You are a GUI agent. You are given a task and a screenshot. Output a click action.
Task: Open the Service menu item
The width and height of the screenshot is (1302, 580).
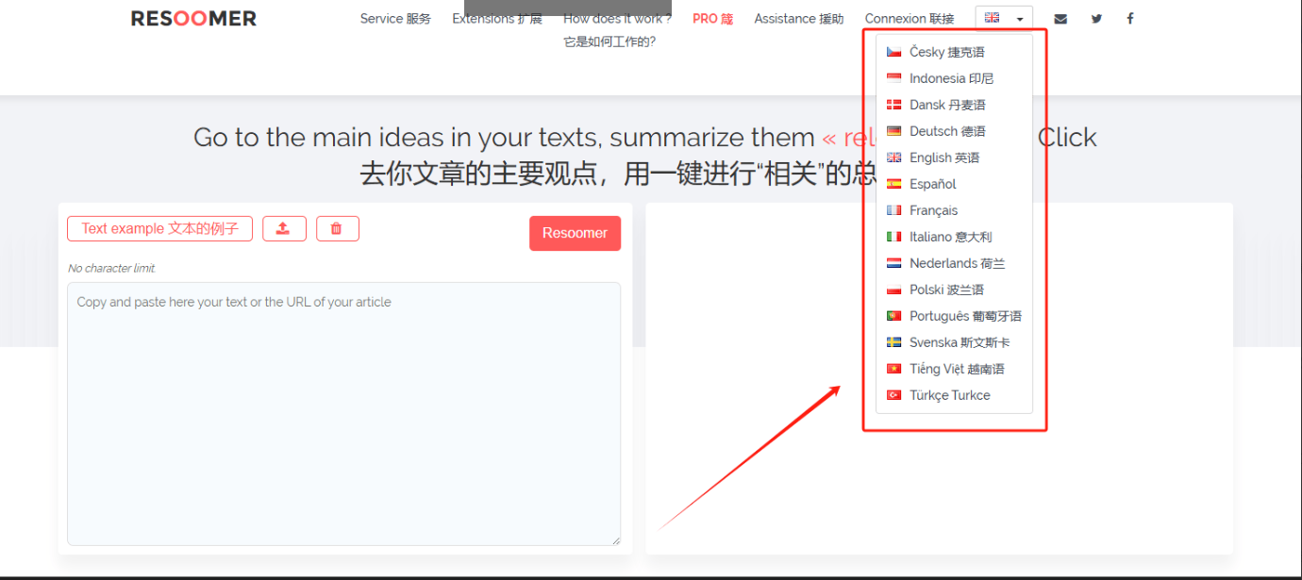[395, 18]
